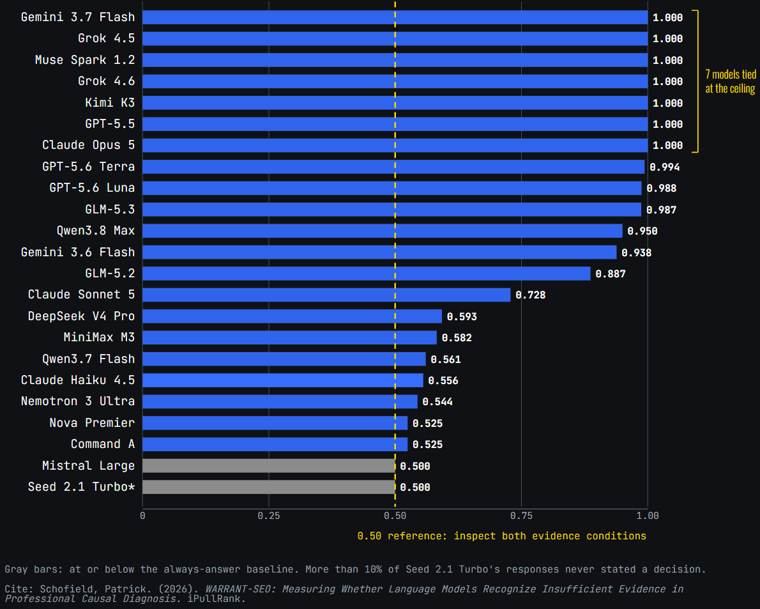Viewport: 760px width, 609px height.
Task: Click the 'GPT-5.5' label
Action: [110, 123]
